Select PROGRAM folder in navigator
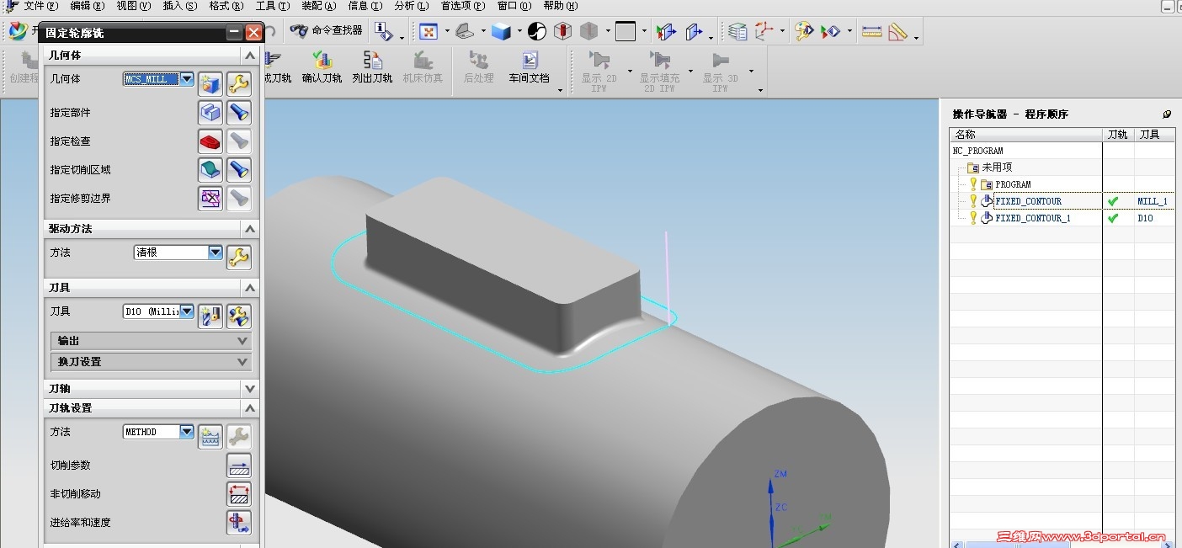Image resolution: width=1182 pixels, height=548 pixels. coord(1013,184)
